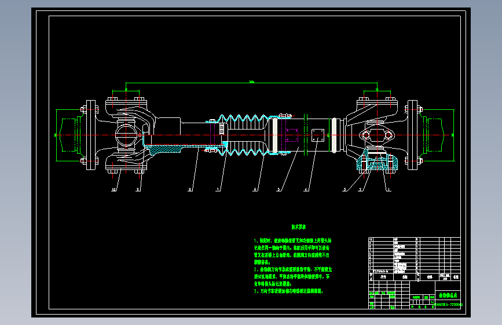Click technical requirement paragraph starting with "1、"
The height and width of the screenshot is (325, 502).
coord(292,251)
